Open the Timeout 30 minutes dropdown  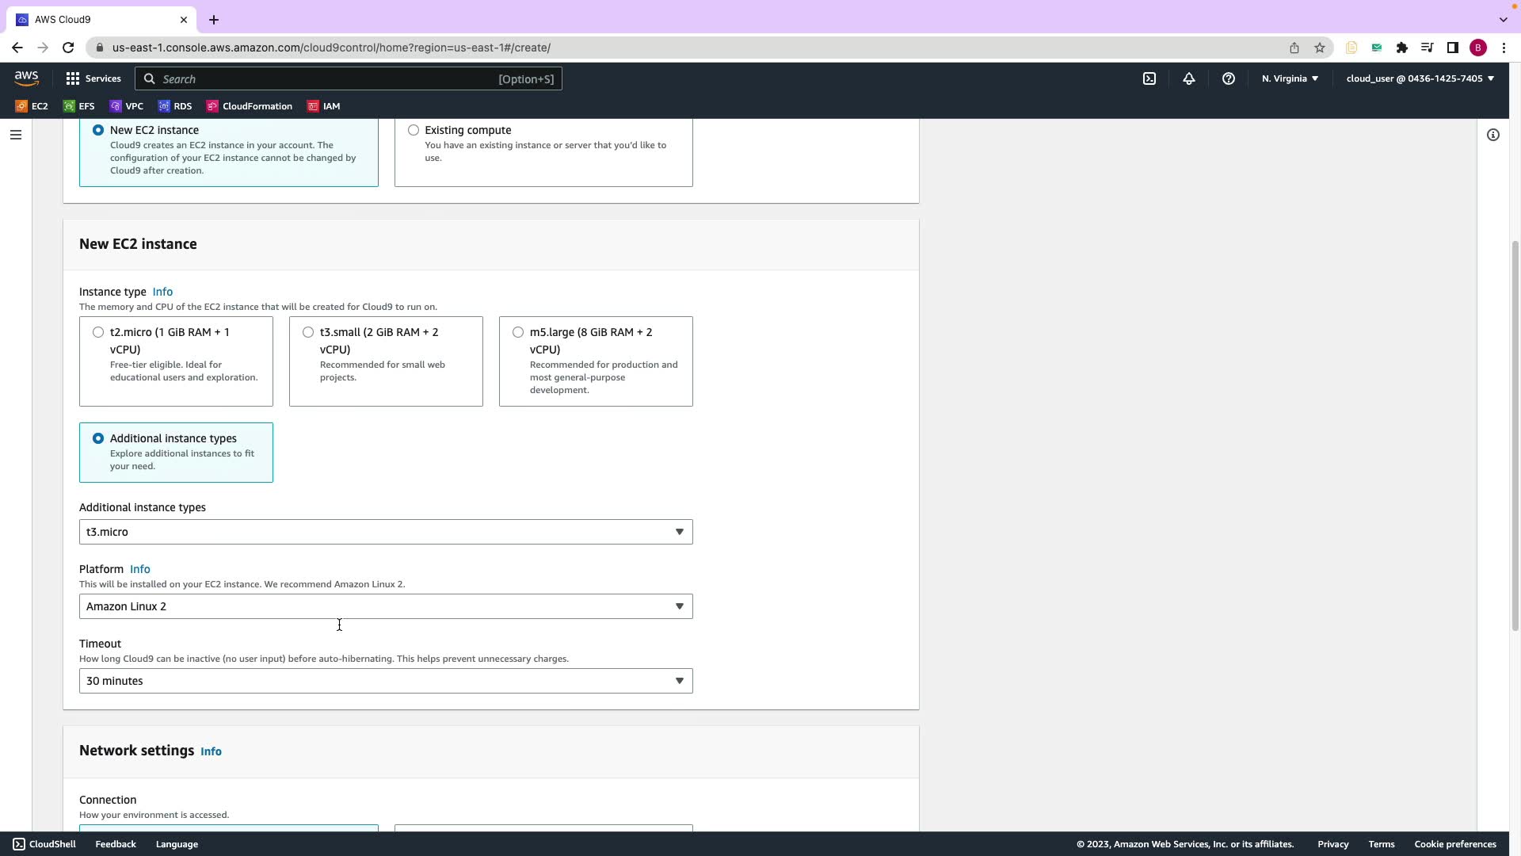(385, 681)
